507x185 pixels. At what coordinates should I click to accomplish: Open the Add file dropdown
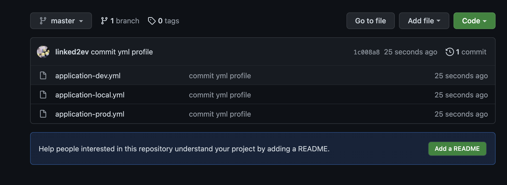(x=424, y=21)
